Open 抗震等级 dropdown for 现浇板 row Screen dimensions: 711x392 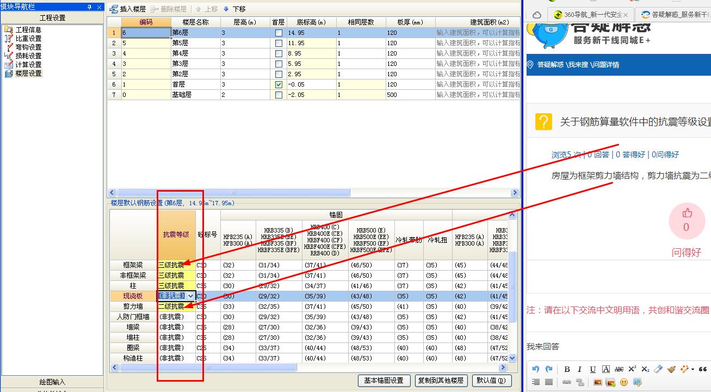(190, 296)
